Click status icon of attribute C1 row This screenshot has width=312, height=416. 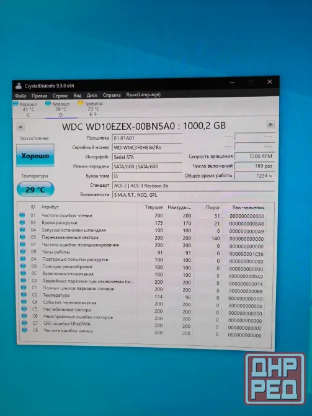coord(24,287)
